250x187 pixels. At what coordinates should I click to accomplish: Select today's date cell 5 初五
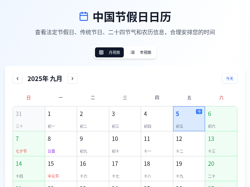pos(189,119)
